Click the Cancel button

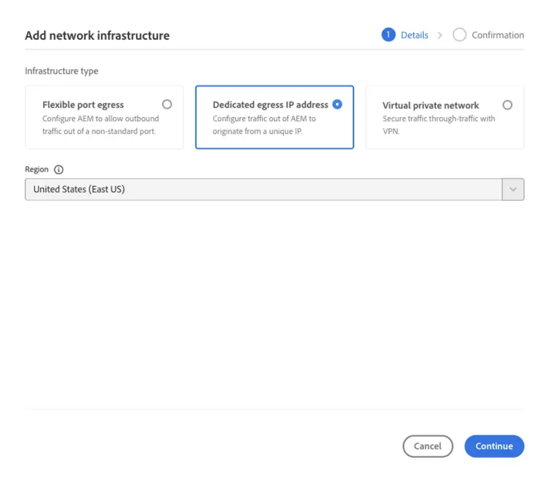[428, 446]
